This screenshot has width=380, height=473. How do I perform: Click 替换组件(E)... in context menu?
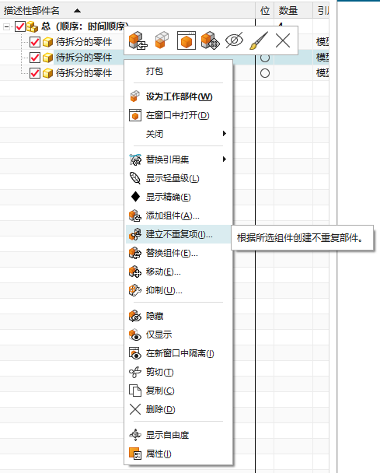[179, 253]
